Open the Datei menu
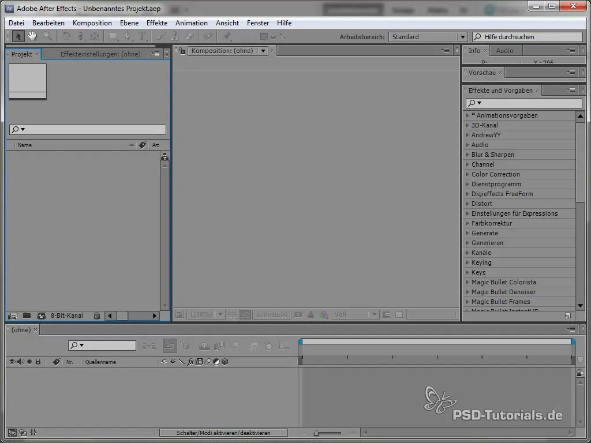The height and width of the screenshot is (443, 591). [x=16, y=23]
